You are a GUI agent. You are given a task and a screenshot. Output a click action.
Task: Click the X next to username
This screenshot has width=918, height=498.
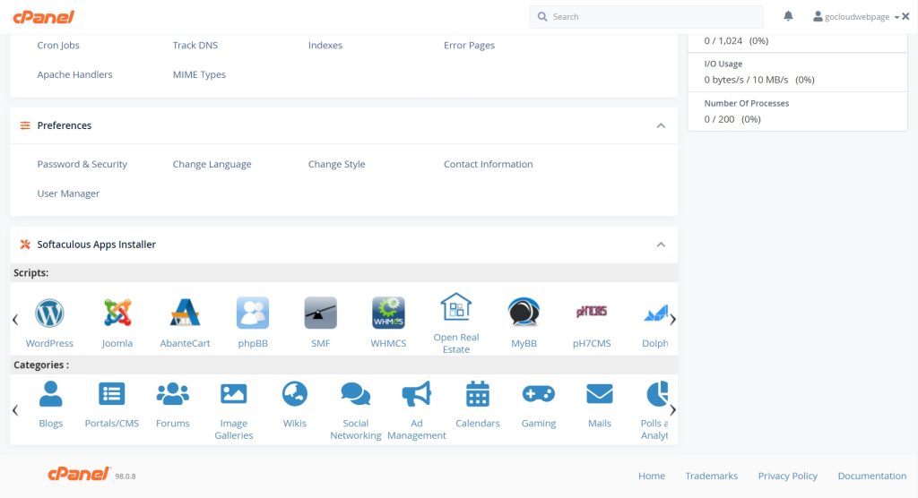click(x=905, y=16)
